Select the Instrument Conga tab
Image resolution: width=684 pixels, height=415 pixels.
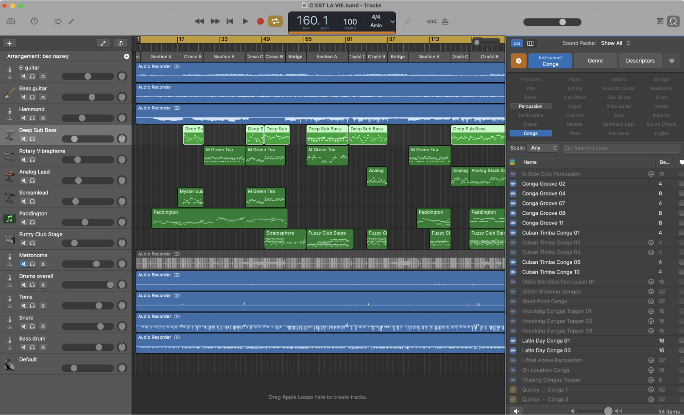tap(550, 61)
